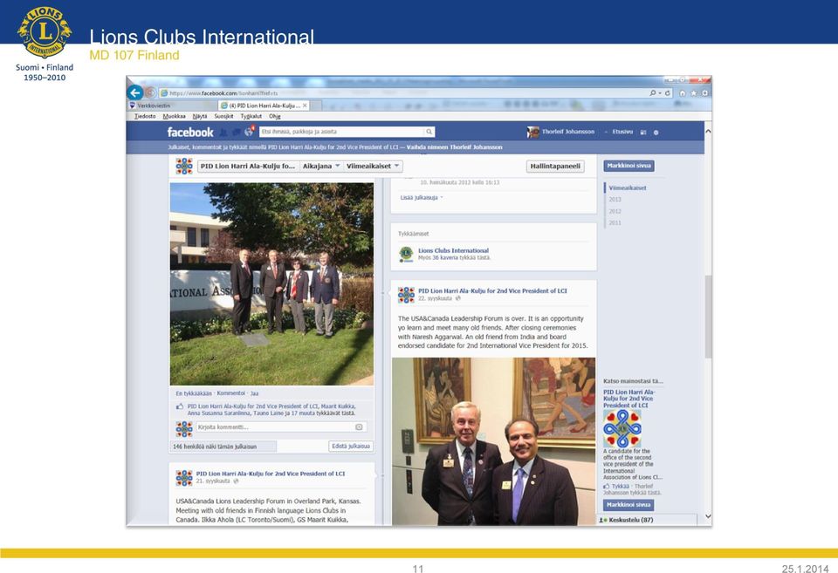
Task: Click the 22. syyskuuta post date
Action: click(435, 298)
